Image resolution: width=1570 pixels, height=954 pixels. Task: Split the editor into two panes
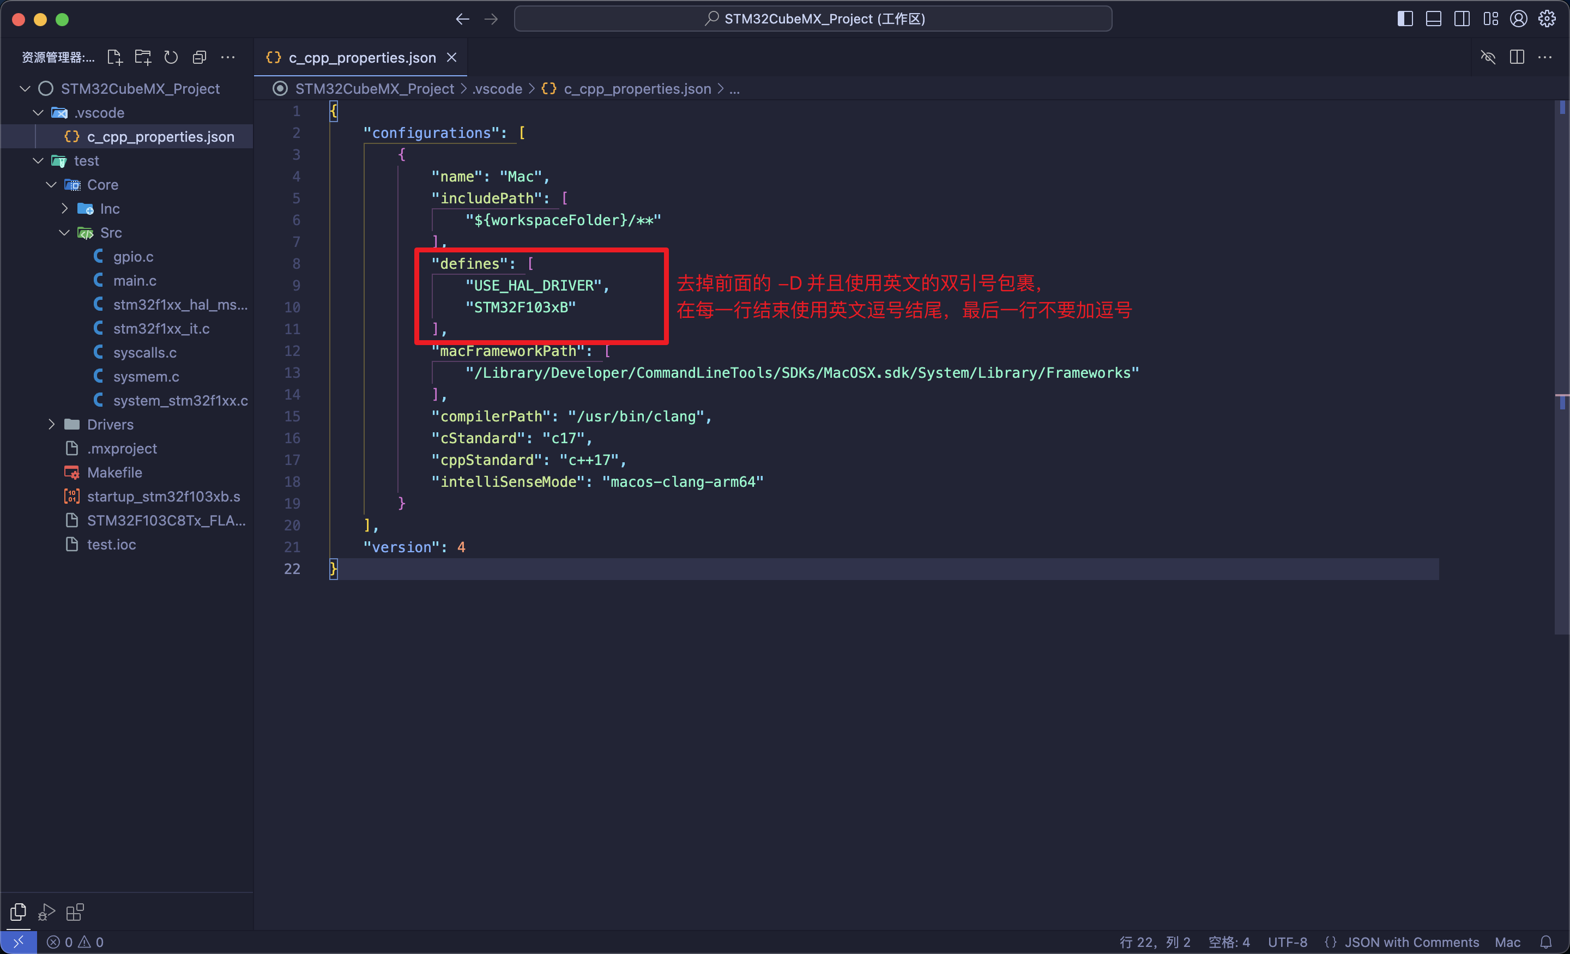[x=1517, y=57]
